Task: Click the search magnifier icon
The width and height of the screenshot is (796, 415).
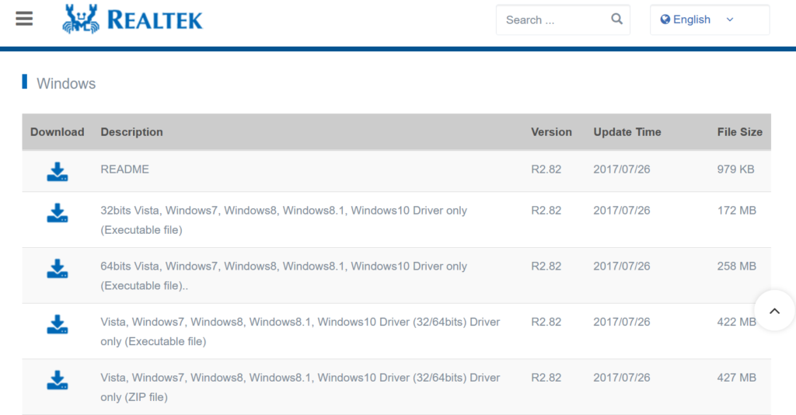Action: (x=616, y=19)
